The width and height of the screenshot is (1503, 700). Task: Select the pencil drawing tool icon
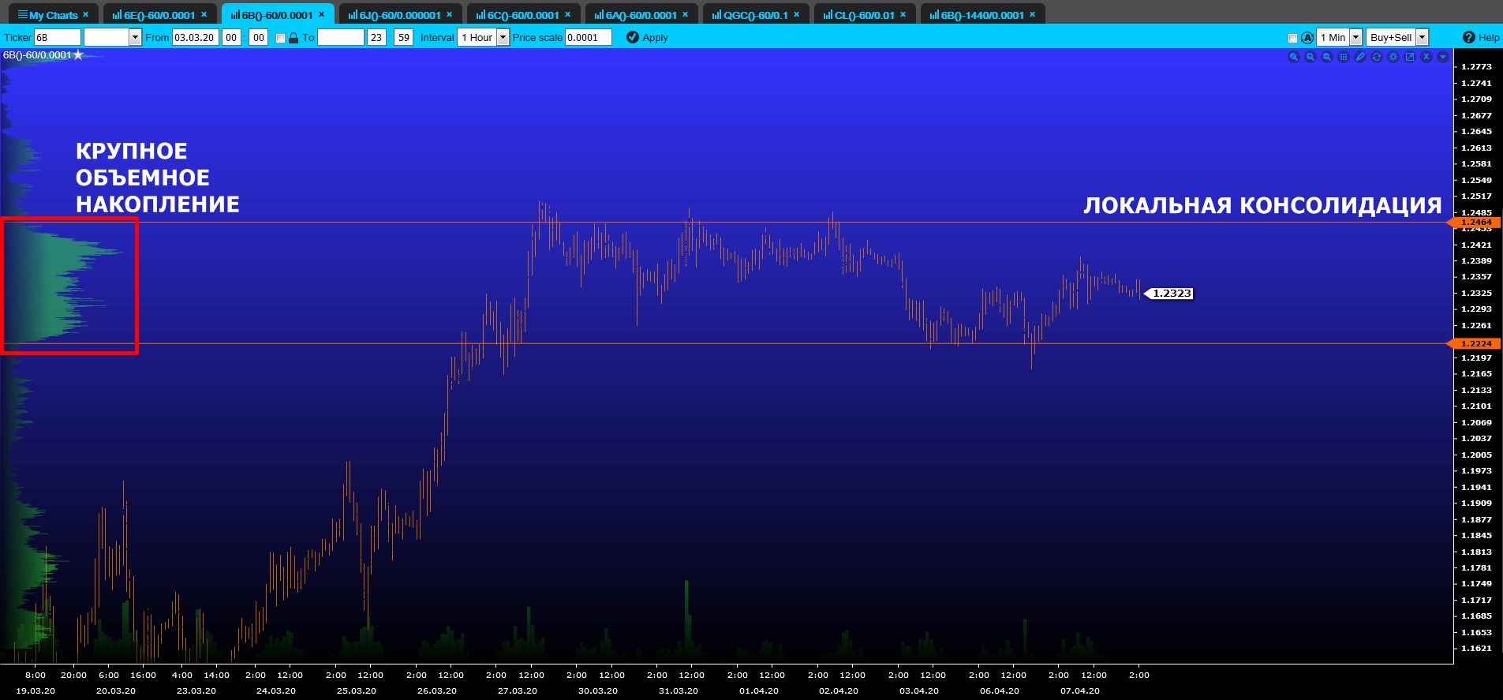(x=1360, y=57)
